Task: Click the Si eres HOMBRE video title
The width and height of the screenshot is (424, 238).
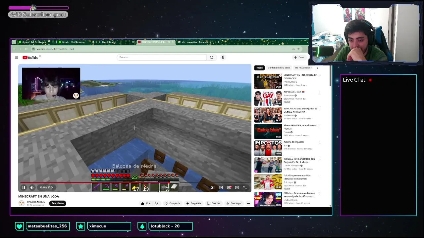Action: click(x=299, y=127)
